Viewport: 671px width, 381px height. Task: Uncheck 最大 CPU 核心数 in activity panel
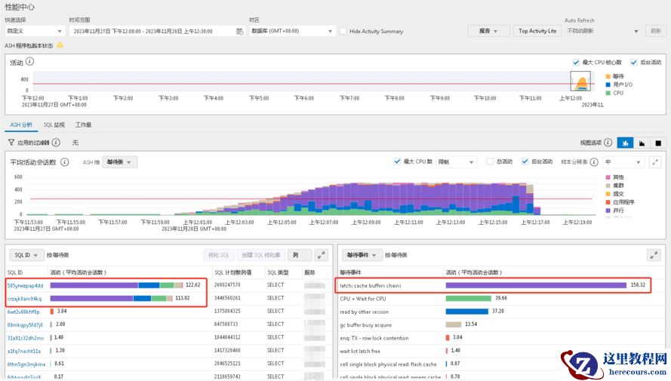(x=576, y=62)
